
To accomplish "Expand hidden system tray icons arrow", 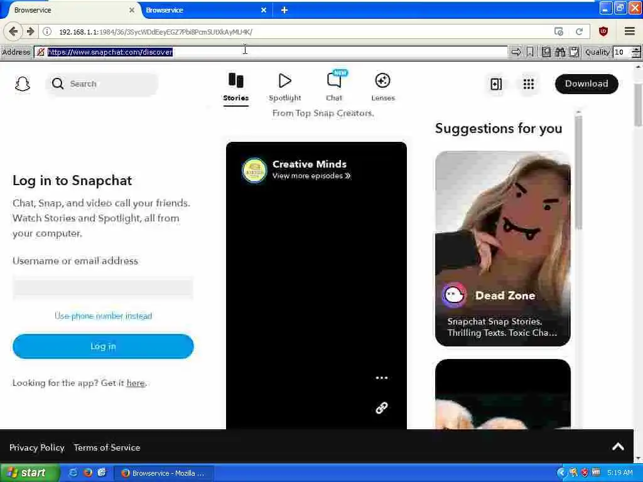I will pyautogui.click(x=561, y=473).
